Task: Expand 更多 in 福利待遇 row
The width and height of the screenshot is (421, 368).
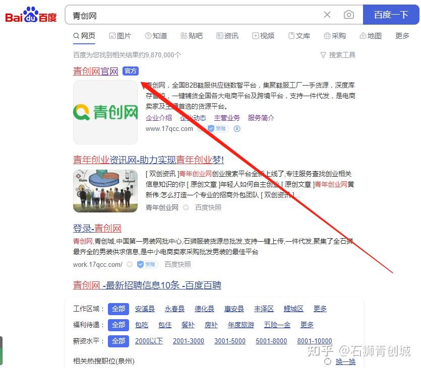Action: tap(307, 325)
